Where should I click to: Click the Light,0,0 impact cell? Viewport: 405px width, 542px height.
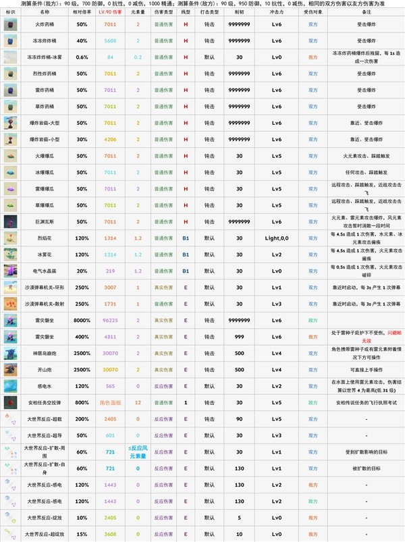click(277, 238)
